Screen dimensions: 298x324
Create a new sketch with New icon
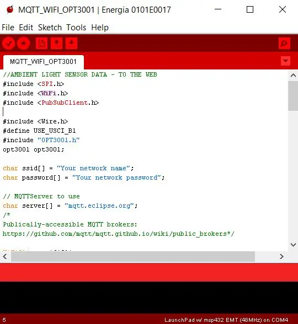(41, 44)
